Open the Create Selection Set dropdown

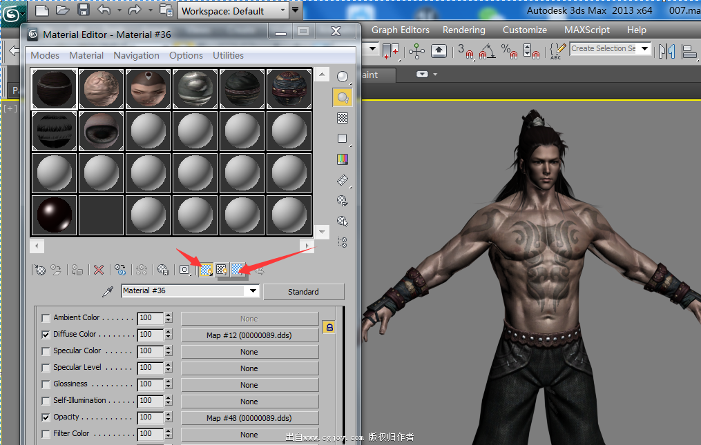click(x=644, y=48)
